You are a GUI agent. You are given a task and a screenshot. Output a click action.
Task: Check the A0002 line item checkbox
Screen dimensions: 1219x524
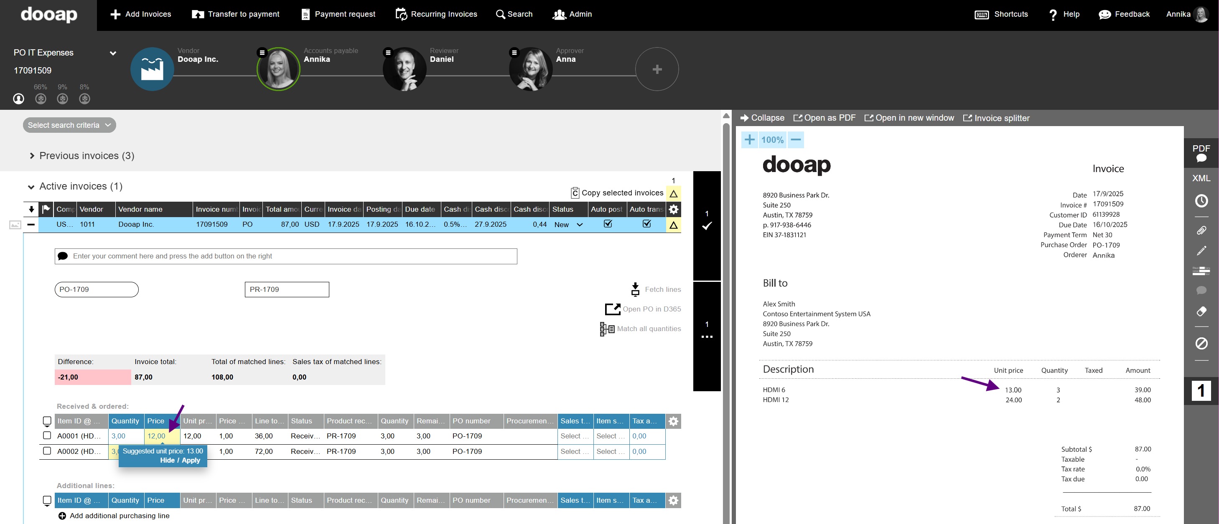[x=47, y=451]
